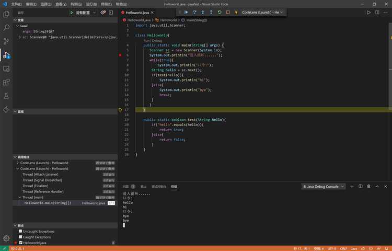Click the Hot Code Replace lightning icon
The height and width of the screenshot is (251, 392).
[x=236, y=12]
